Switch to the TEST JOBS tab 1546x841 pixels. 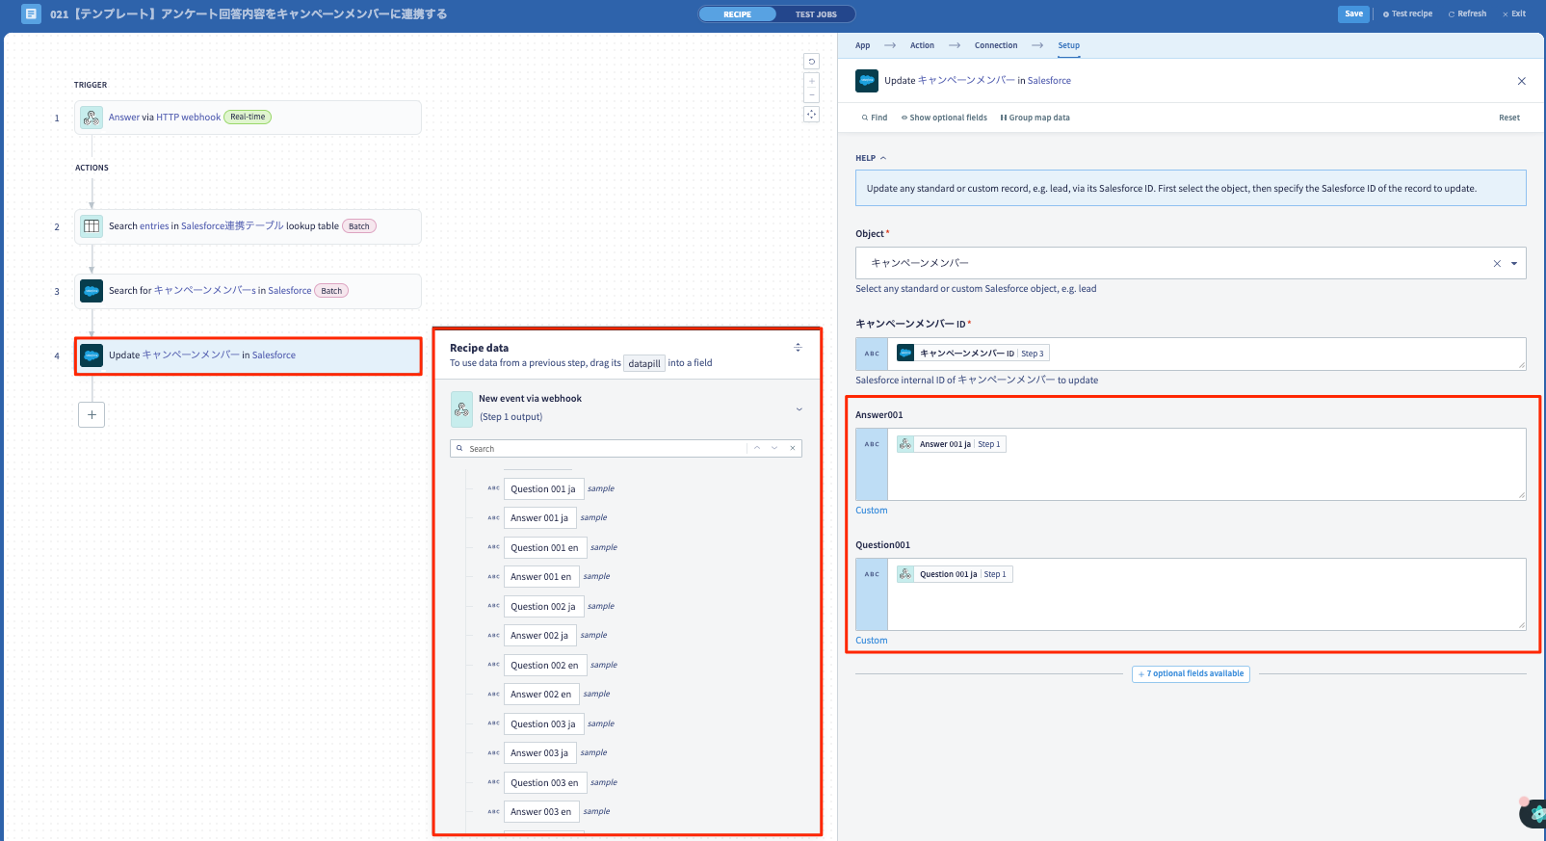pos(816,14)
